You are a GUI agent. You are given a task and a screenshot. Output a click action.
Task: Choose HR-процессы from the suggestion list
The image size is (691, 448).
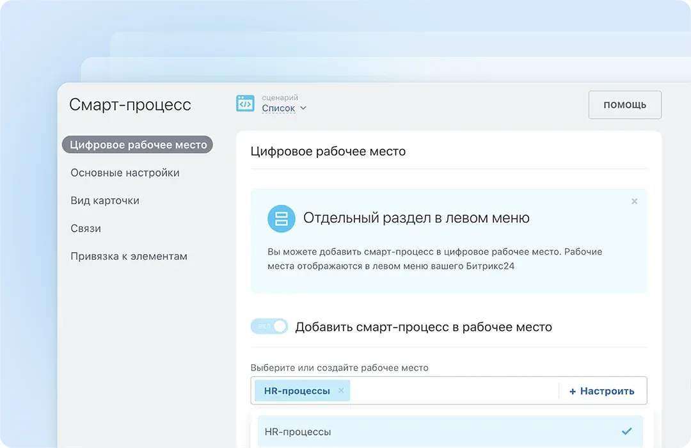pyautogui.click(x=298, y=431)
